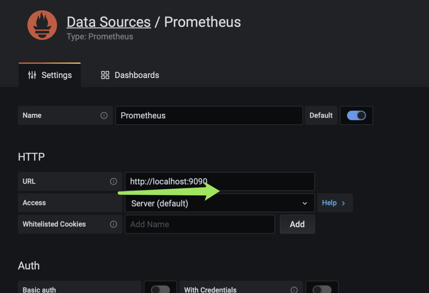Click the Add Name cookie input field
The image size is (429, 293).
pos(200,224)
